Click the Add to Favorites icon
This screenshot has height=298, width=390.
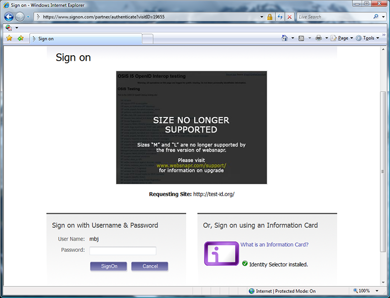tap(21, 38)
